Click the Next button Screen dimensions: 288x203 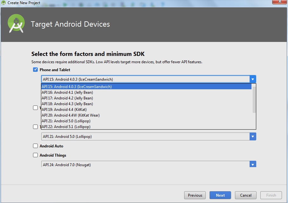point(220,195)
